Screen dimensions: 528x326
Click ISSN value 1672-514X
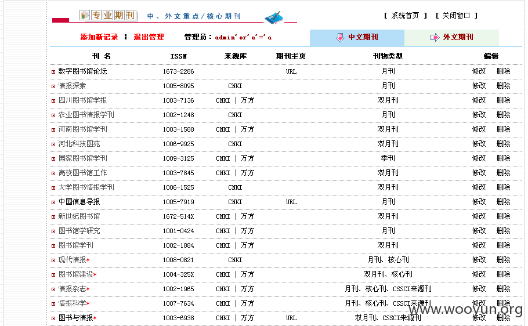(179, 216)
